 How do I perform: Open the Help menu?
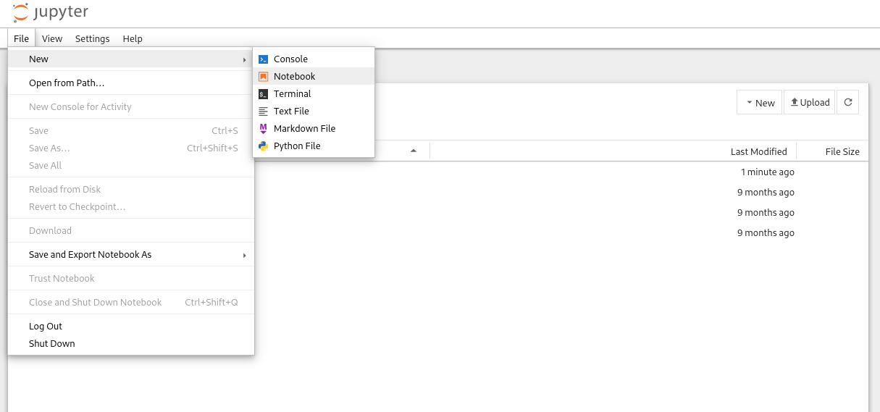coord(133,39)
